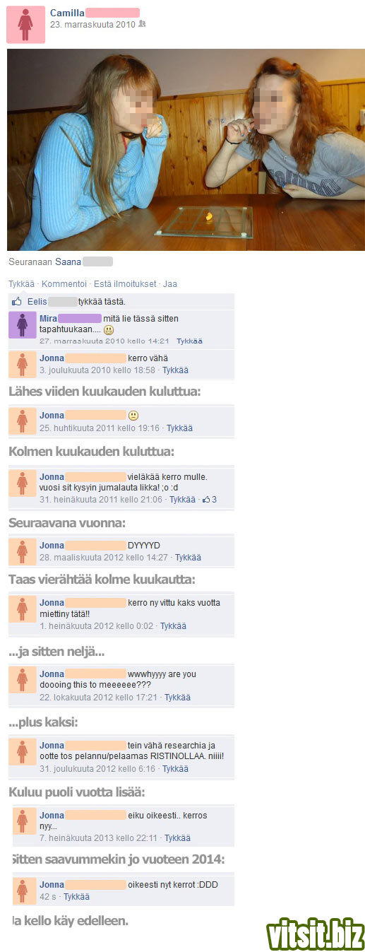Click the thumbs-up icon beside Eelis
Viewport: 365px width, 952px height.
17,301
